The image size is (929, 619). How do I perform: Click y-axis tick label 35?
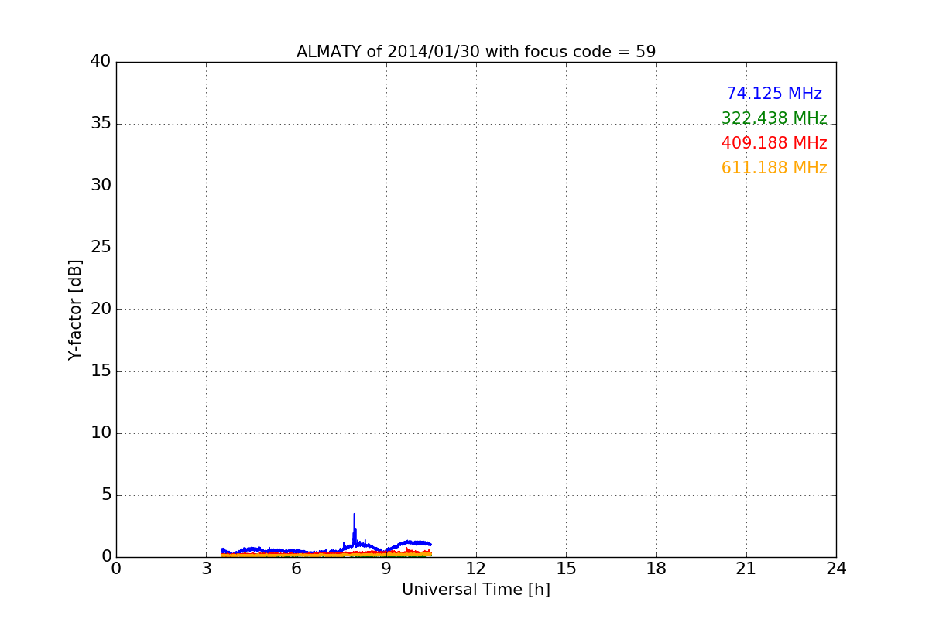pos(101,123)
